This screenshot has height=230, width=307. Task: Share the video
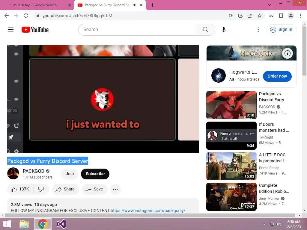click(x=65, y=189)
